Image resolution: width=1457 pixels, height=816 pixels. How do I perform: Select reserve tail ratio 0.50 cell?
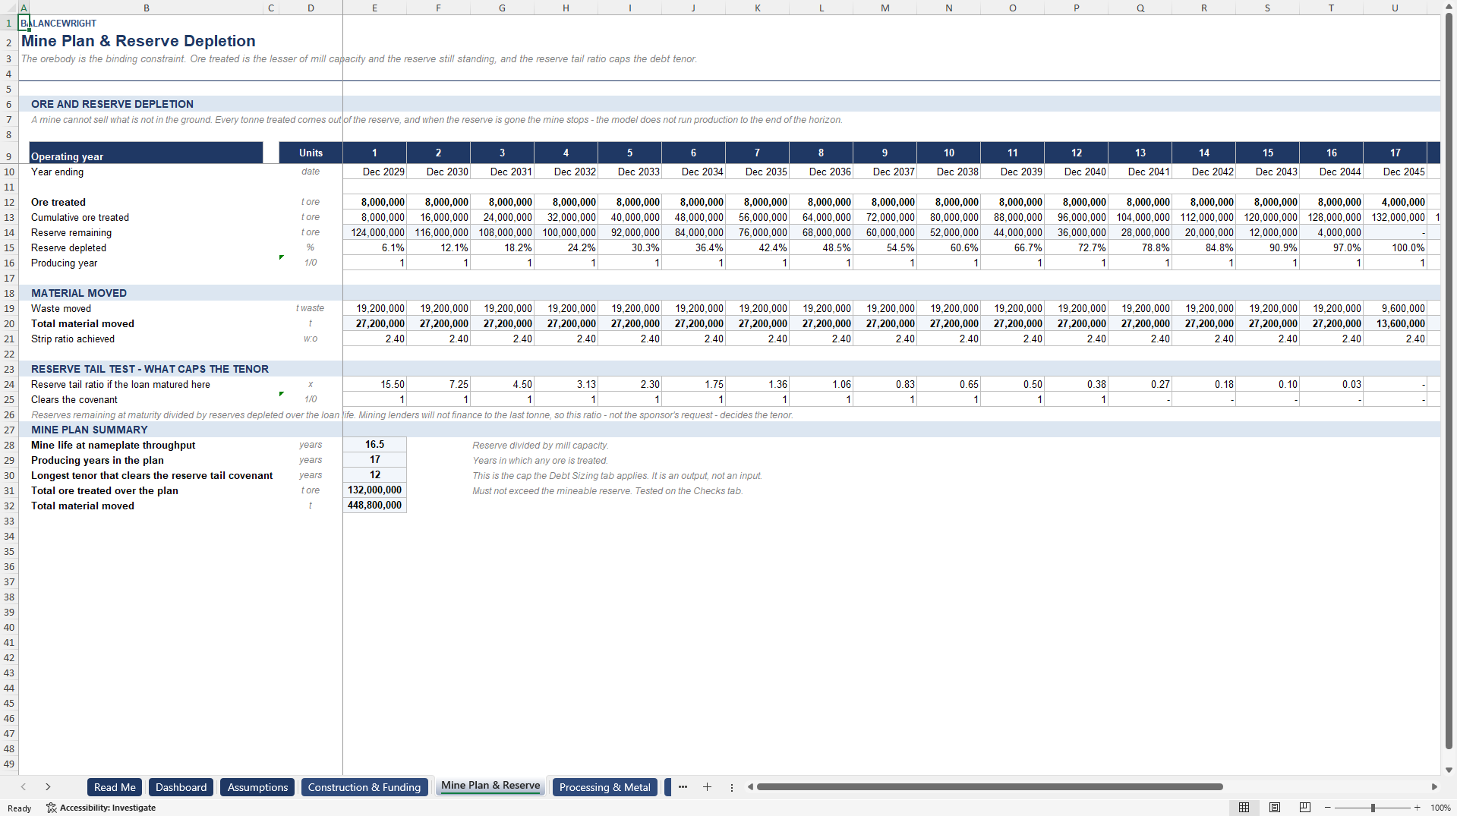pyautogui.click(x=1012, y=384)
